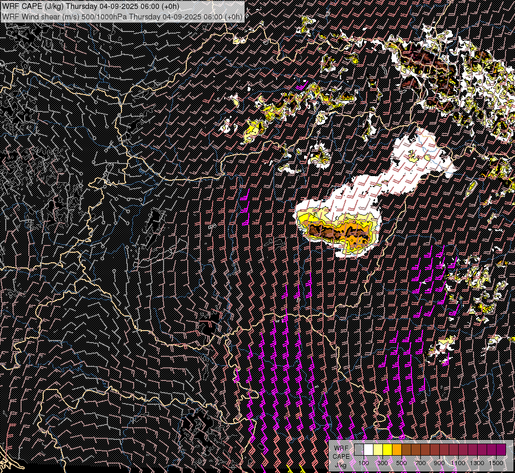The image size is (515, 473).
Task: Click the CAPE word in the legend
Action: click(341, 456)
